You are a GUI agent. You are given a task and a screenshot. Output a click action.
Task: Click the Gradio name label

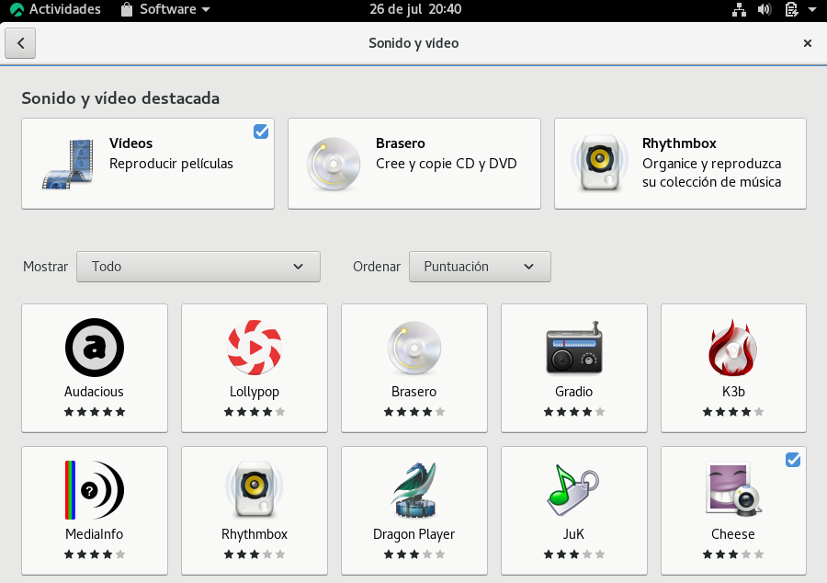573,392
